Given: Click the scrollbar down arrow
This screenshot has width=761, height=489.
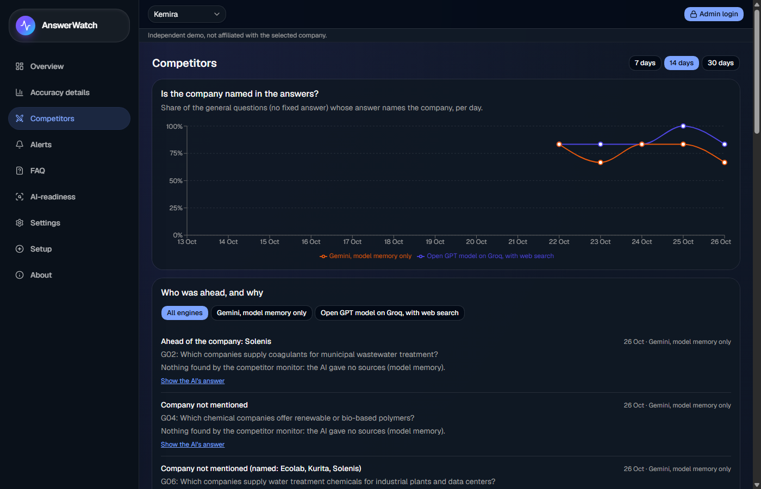Looking at the screenshot, I should coord(757,485).
